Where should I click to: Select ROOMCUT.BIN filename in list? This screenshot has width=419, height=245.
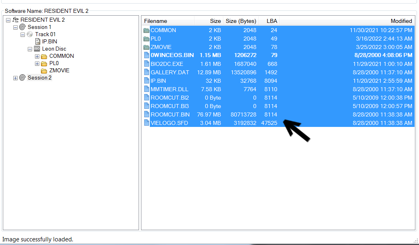(x=170, y=114)
